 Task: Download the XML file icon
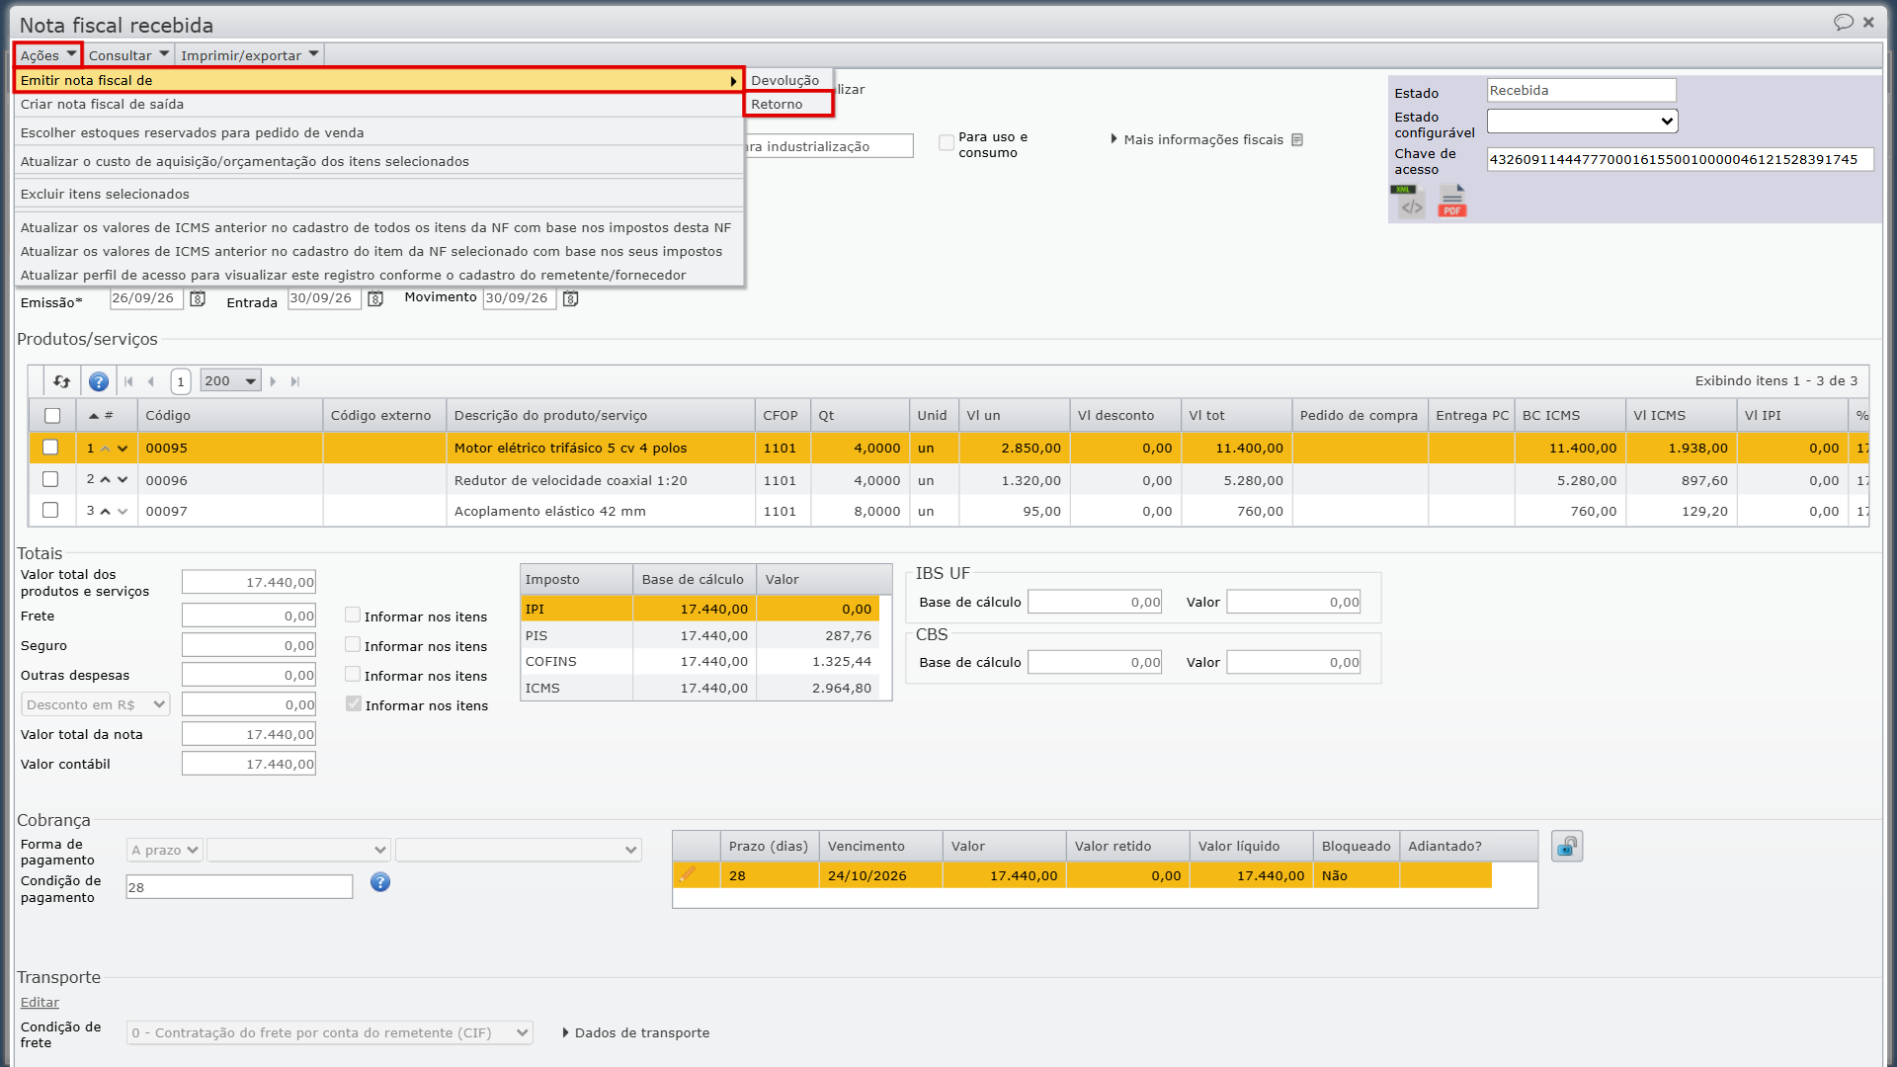tap(1407, 202)
